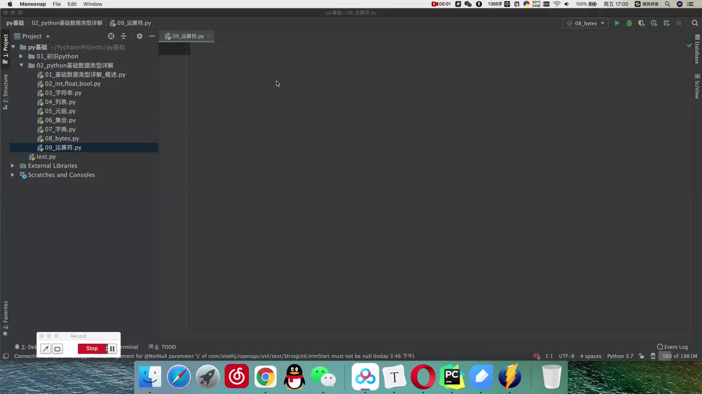
Task: Open the Event Log
Action: tap(672, 347)
